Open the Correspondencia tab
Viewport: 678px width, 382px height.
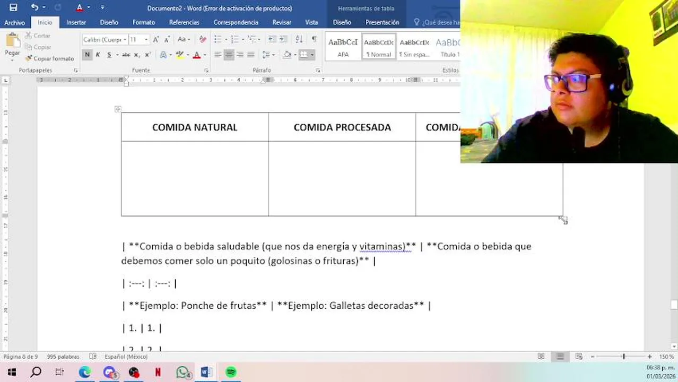[236, 22]
